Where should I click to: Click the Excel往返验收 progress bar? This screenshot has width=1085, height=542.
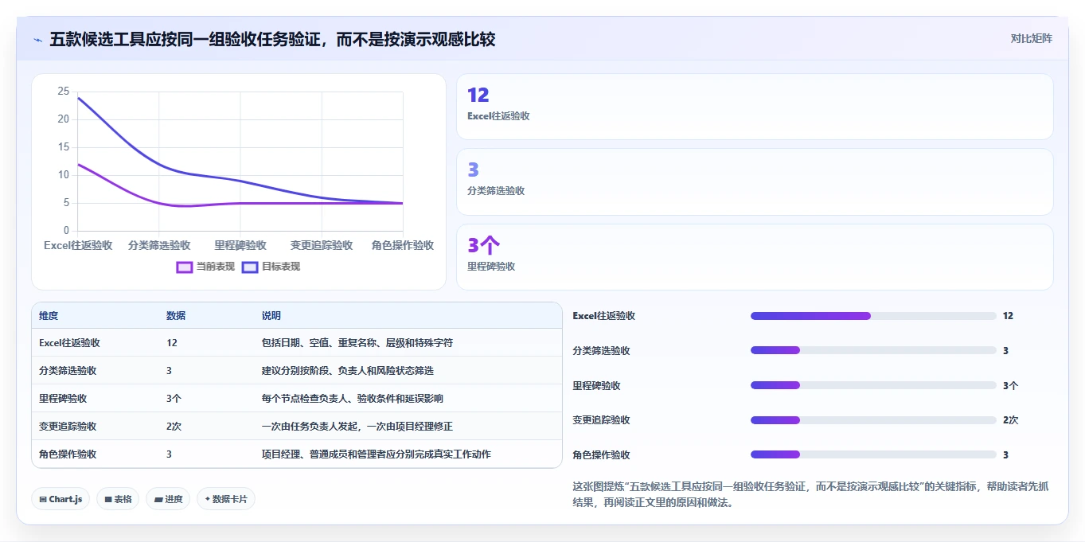(x=873, y=316)
